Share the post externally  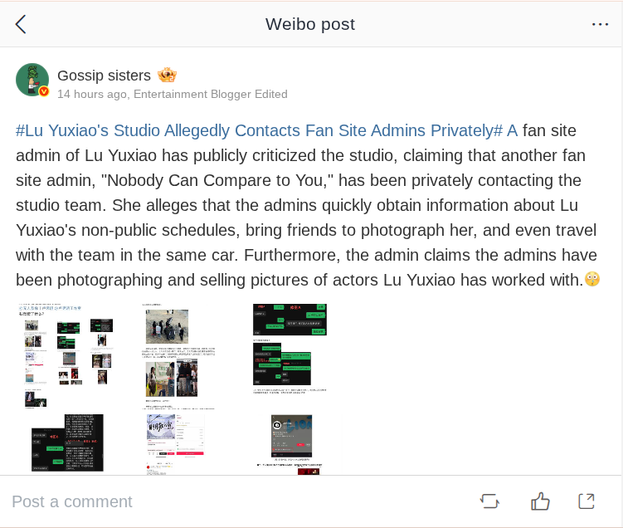pyautogui.click(x=586, y=501)
